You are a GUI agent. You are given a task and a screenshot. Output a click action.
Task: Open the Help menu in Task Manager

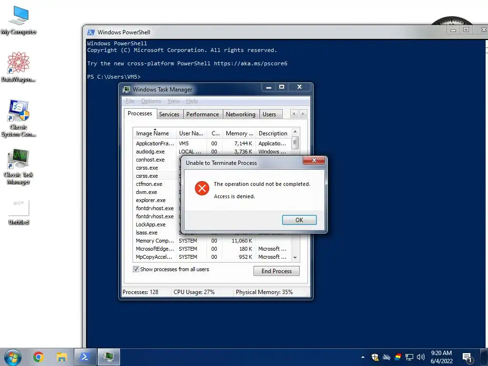pos(192,101)
